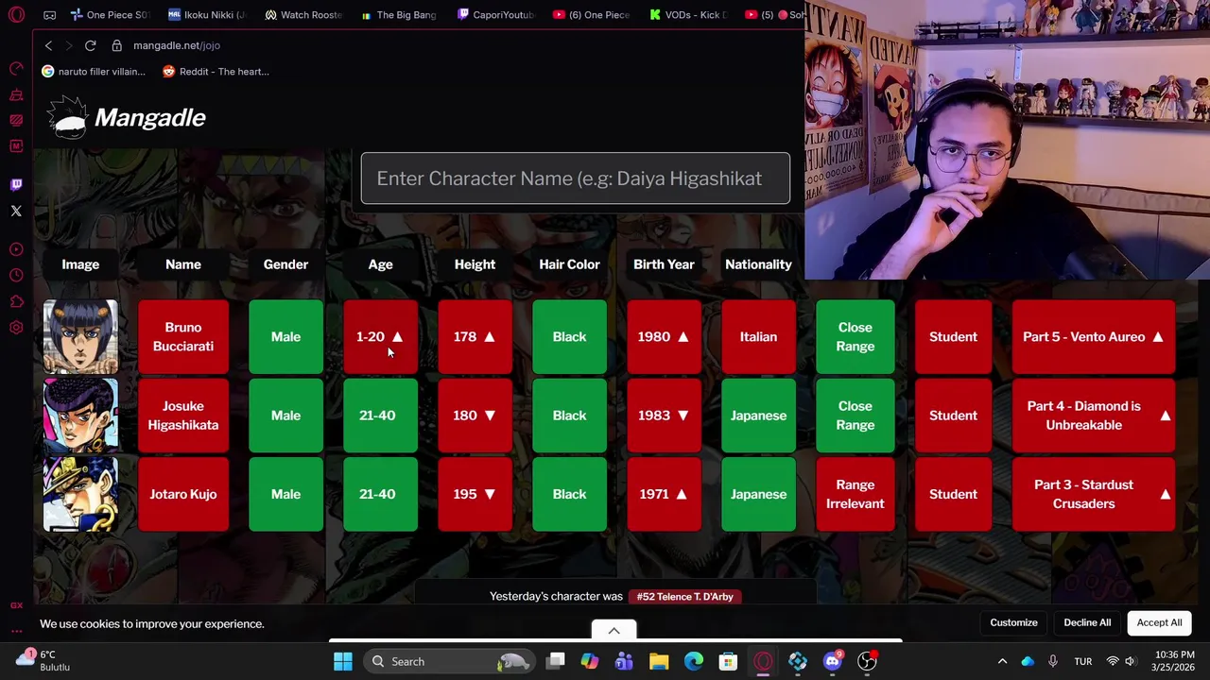1210x680 pixels.
Task: Accept All cookies
Action: click(x=1159, y=622)
